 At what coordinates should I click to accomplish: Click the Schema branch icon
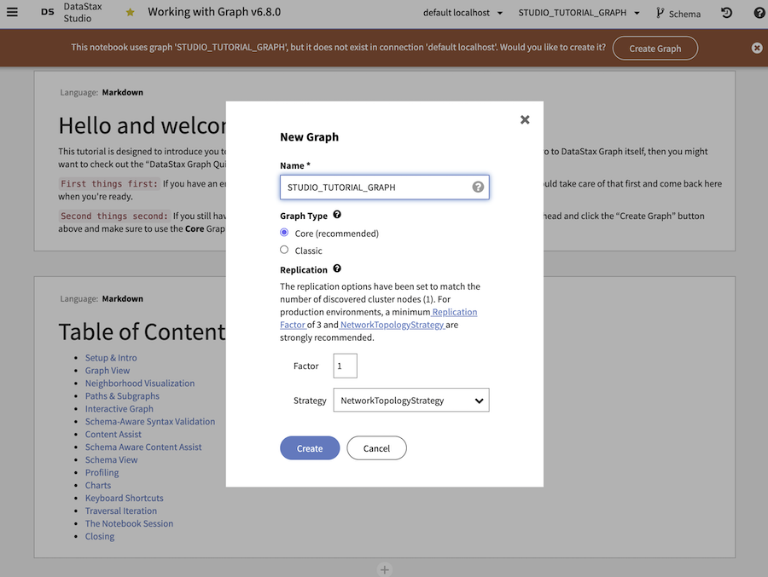[x=660, y=14]
